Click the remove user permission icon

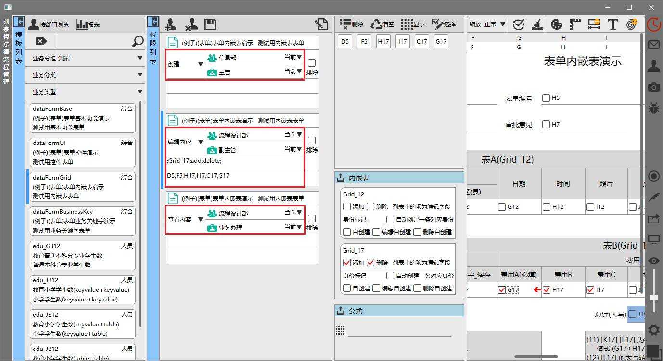[191, 24]
